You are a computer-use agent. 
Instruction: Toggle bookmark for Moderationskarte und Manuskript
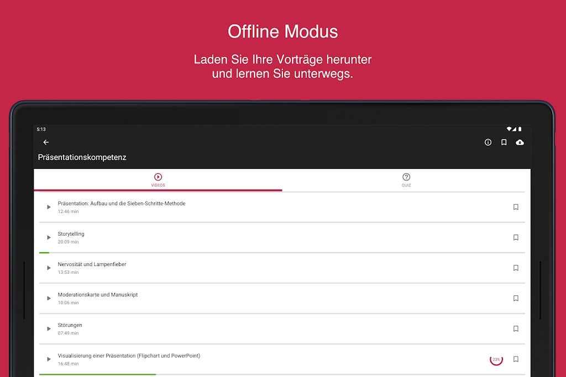tap(516, 298)
